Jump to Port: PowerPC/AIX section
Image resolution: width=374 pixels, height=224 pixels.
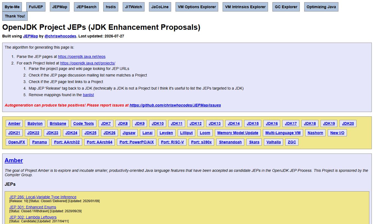(137, 142)
